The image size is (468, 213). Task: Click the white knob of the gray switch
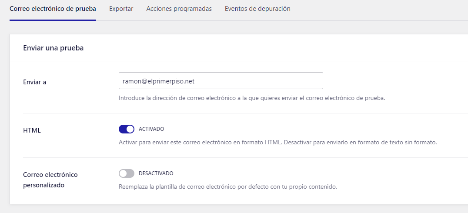point(123,173)
